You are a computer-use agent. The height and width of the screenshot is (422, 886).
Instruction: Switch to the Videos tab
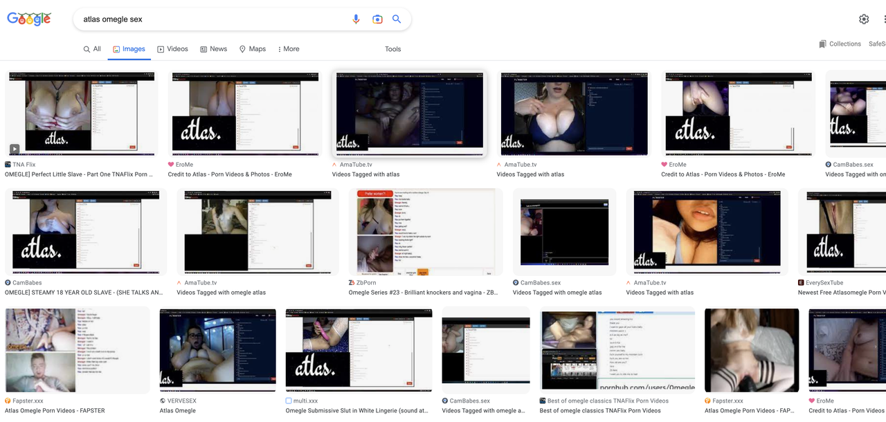(172, 49)
